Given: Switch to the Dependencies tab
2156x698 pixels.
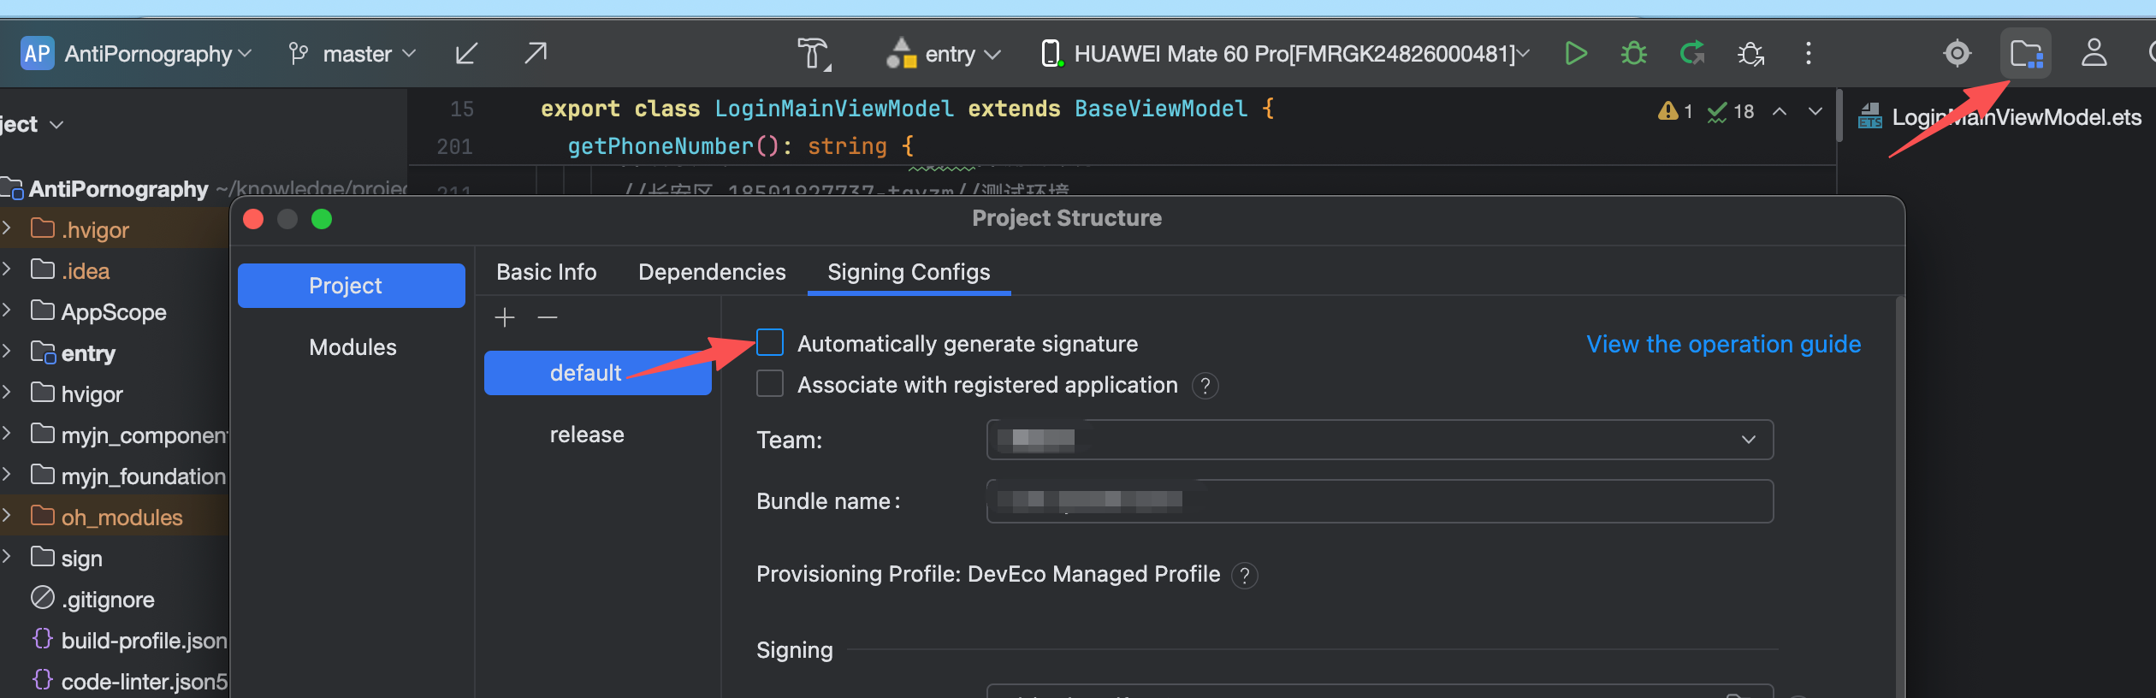Looking at the screenshot, I should 712,272.
